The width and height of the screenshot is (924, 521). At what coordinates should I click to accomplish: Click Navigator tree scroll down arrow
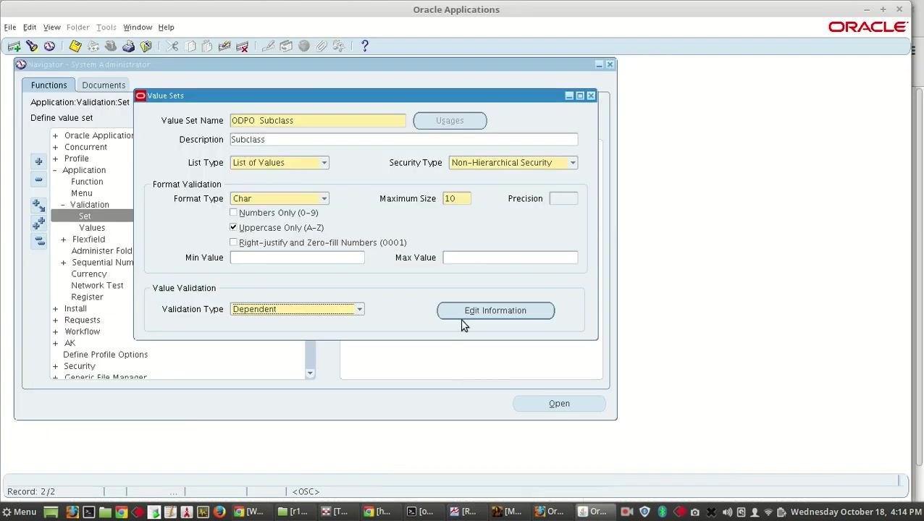point(310,373)
